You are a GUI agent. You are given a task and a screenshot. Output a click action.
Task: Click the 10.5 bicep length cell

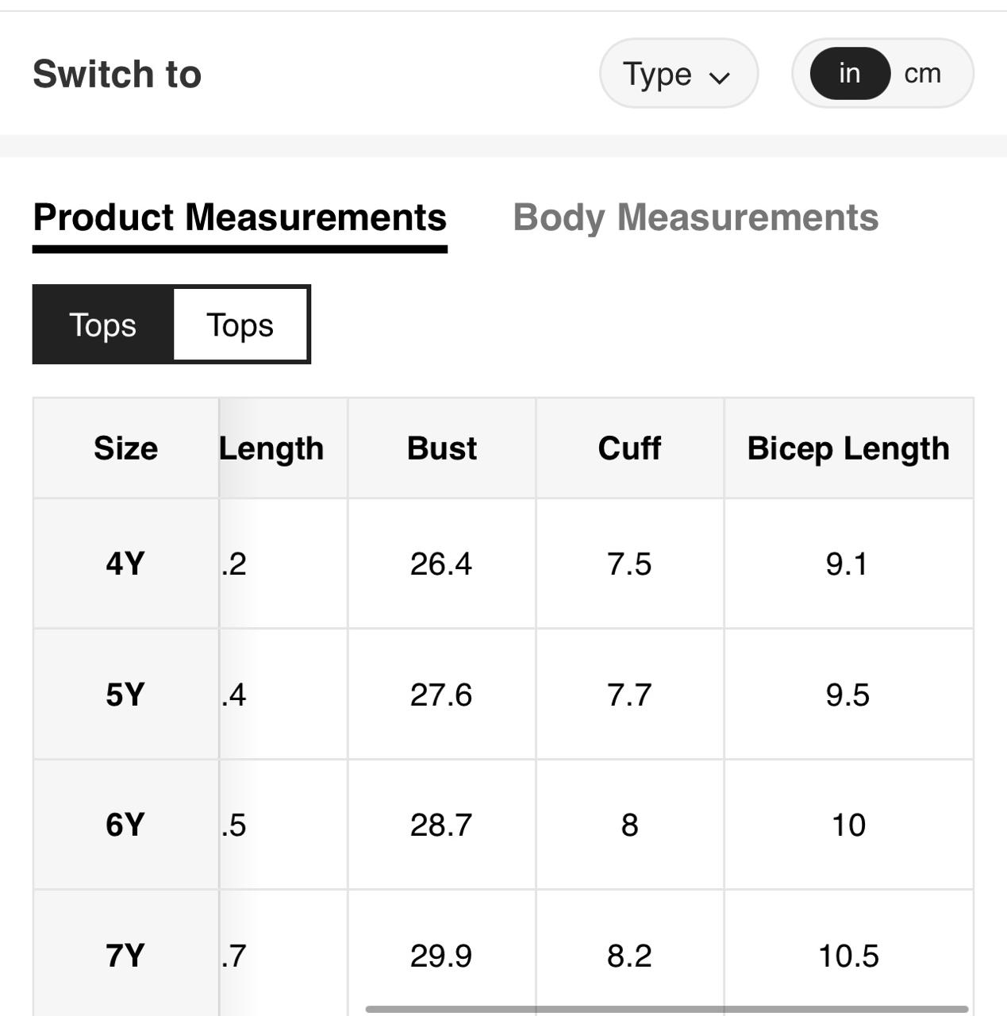click(847, 955)
